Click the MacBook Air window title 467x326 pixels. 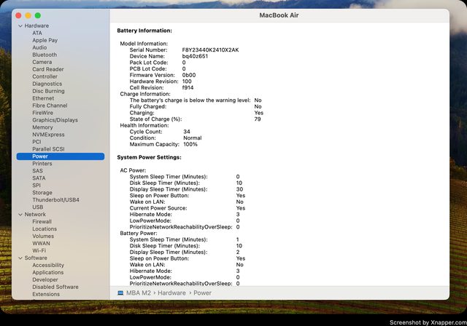click(x=279, y=15)
